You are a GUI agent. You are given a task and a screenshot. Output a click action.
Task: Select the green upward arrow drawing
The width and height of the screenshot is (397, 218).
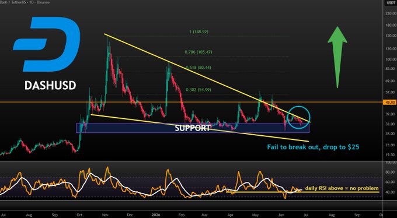337,57
